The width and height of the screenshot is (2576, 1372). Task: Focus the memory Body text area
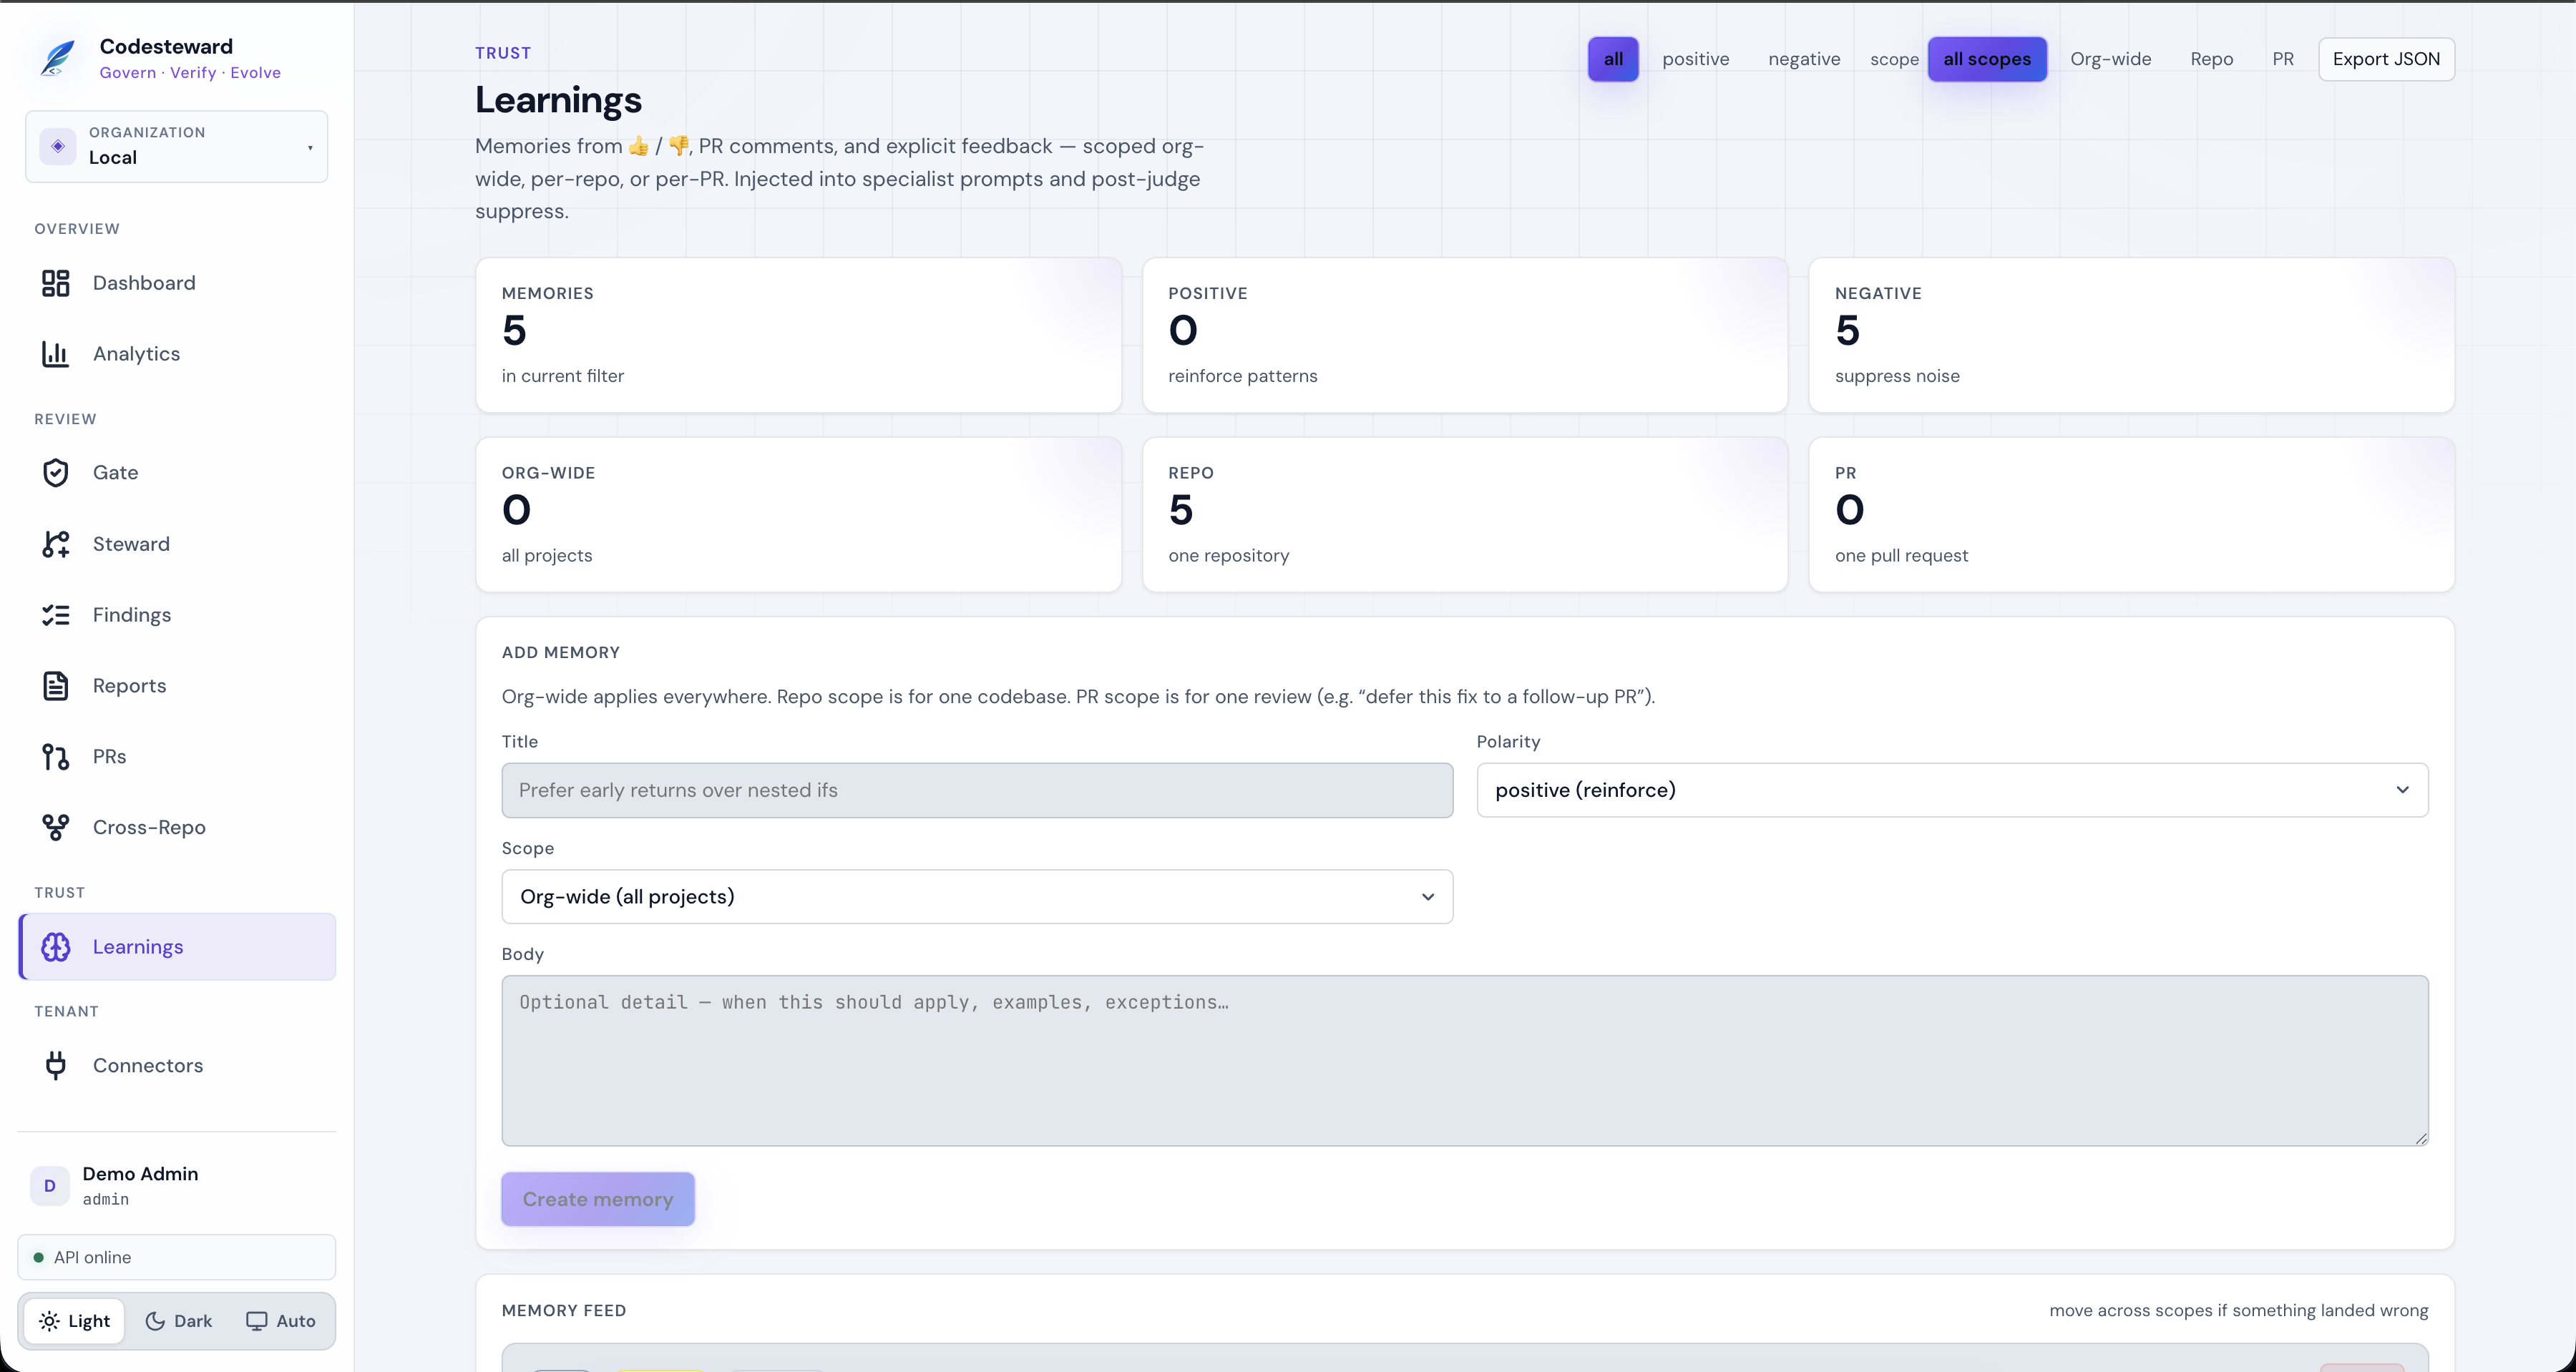(1465, 1061)
